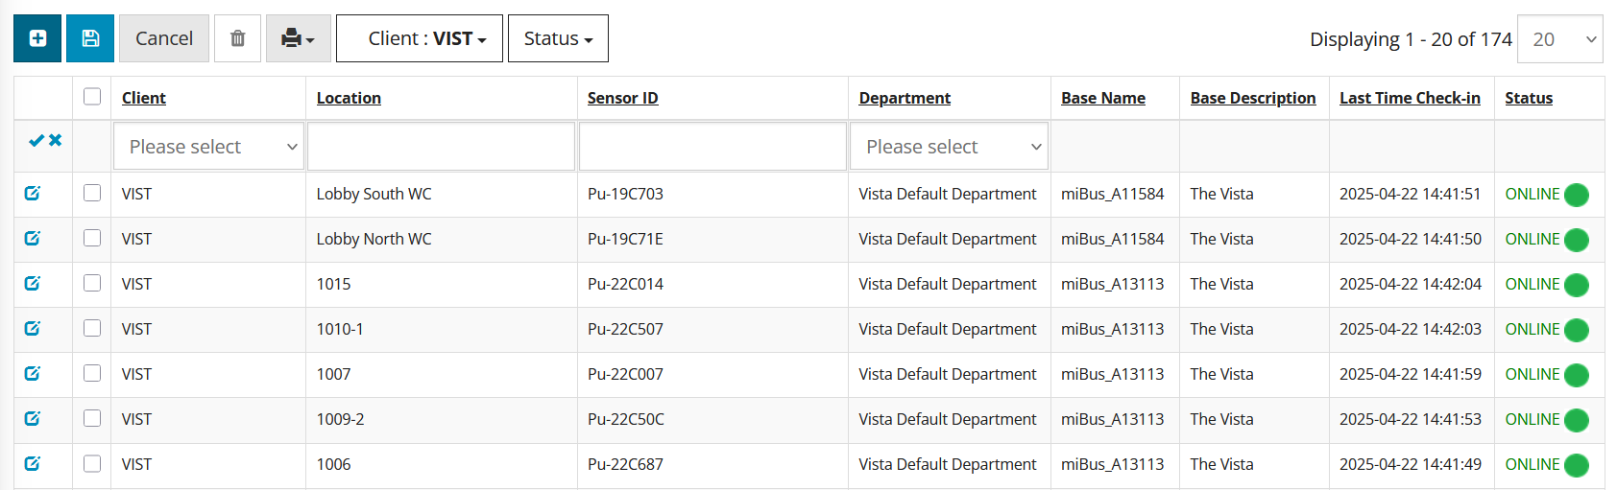Apply filters with the checkmark icon
The height and width of the screenshot is (490, 1617).
pos(36,141)
